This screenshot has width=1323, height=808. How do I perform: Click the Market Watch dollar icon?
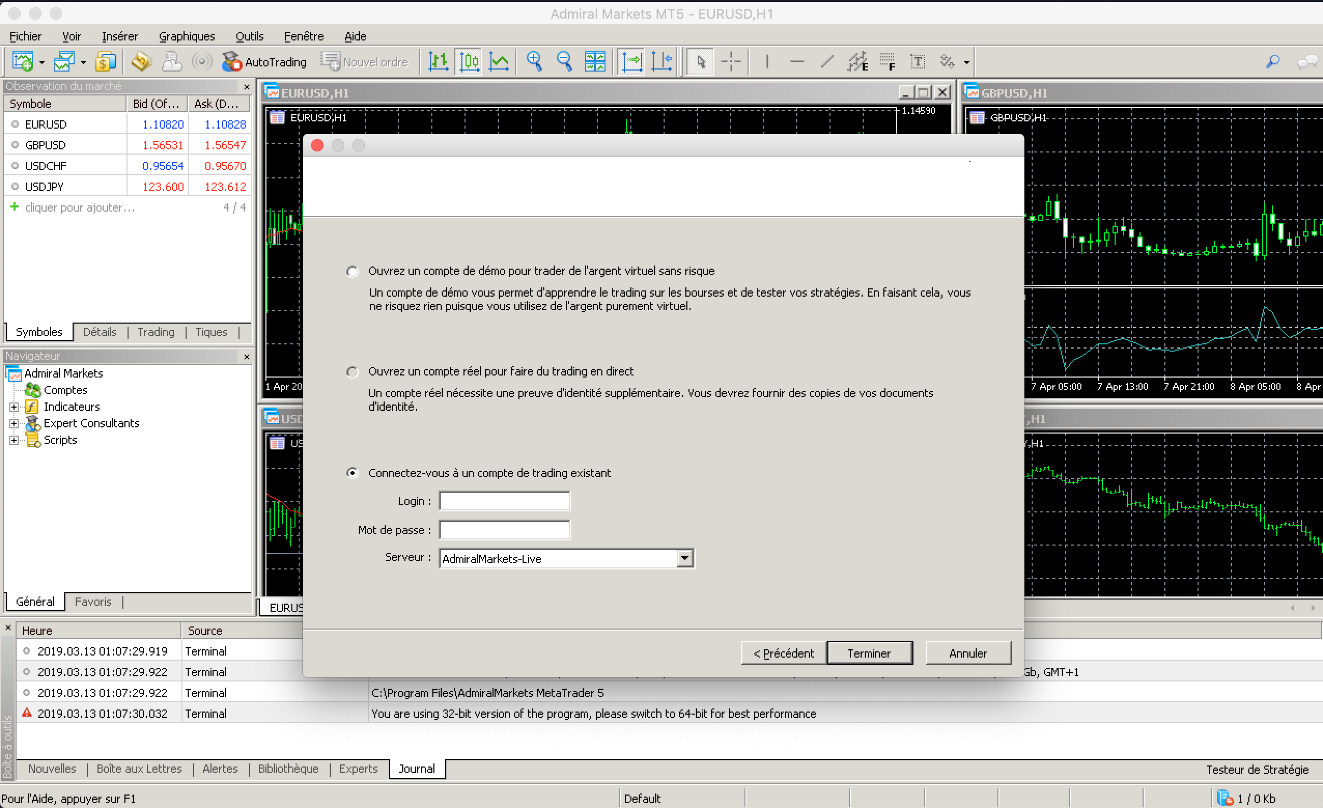point(105,62)
